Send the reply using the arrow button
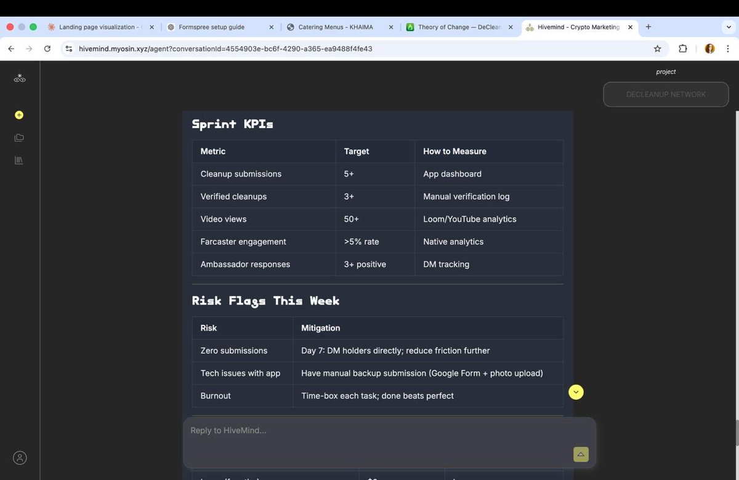The height and width of the screenshot is (480, 739). (580, 454)
